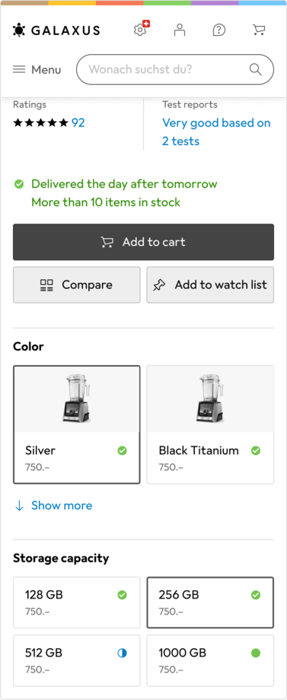Select the 1000 GB storage option
This screenshot has width=287, height=700.
[x=210, y=661]
